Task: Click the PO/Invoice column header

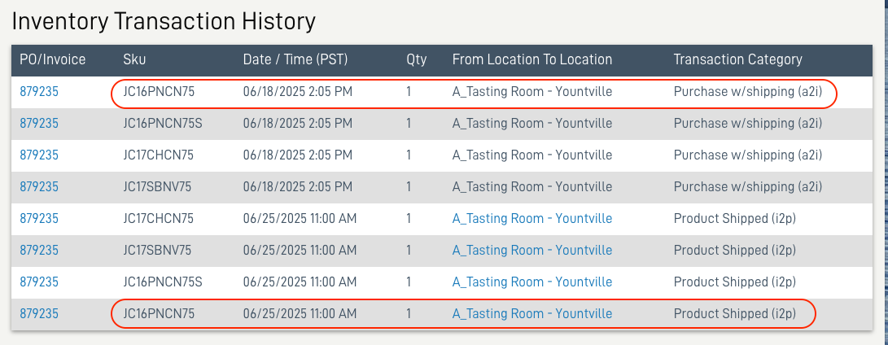Action: 53,59
